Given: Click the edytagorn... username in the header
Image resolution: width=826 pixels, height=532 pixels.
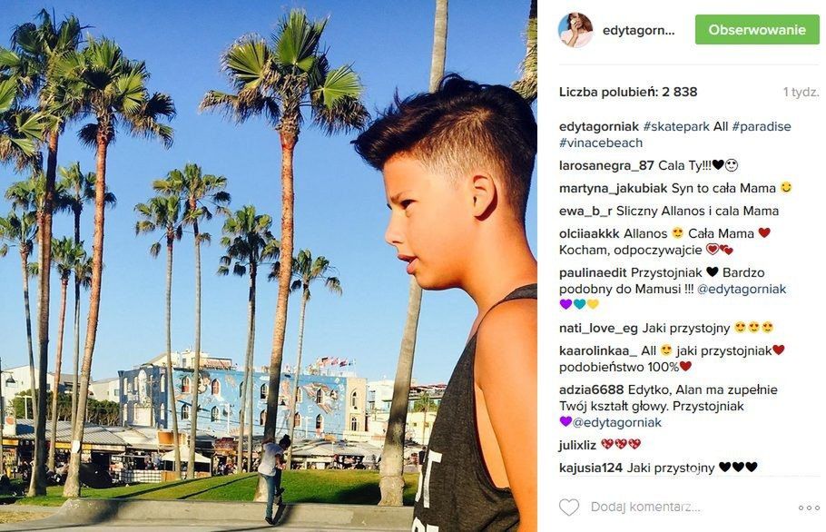Looking at the screenshot, I should point(638,31).
